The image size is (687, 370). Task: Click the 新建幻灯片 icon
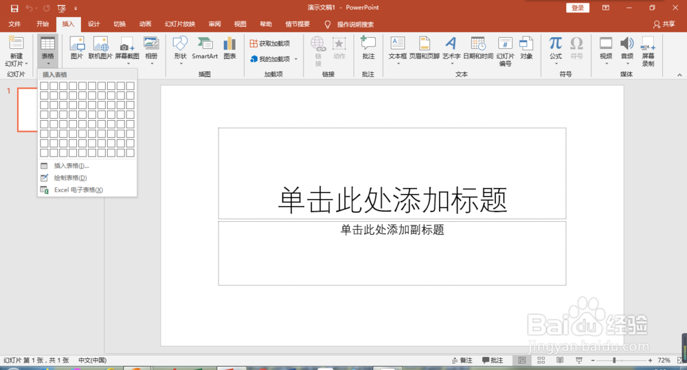pyautogui.click(x=16, y=43)
